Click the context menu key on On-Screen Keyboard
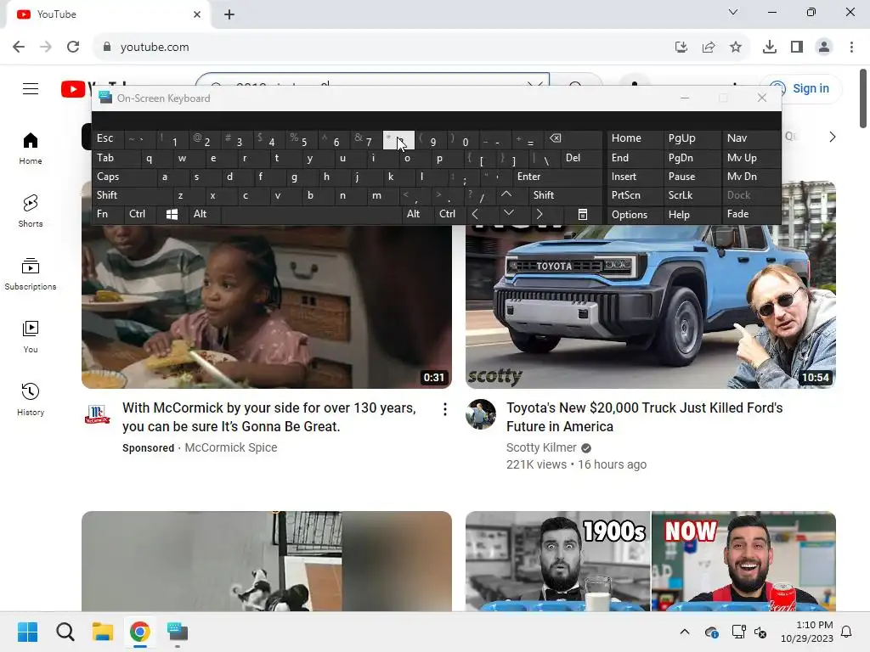 (583, 215)
